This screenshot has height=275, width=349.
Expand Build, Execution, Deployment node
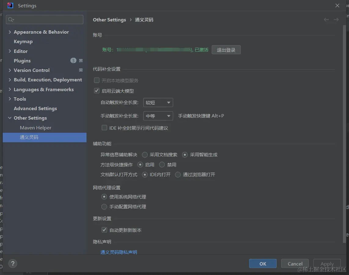(x=9, y=80)
